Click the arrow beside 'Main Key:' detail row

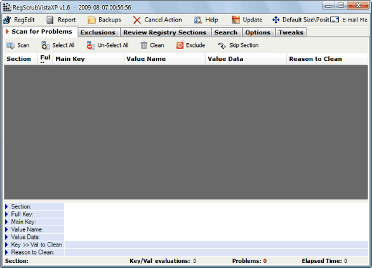pos(6,222)
